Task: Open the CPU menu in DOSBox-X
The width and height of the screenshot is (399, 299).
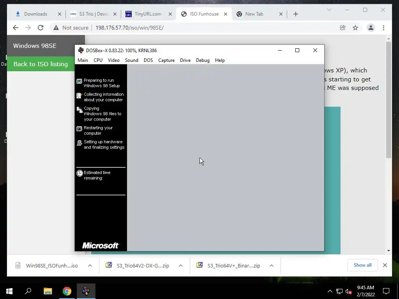Action: pyautogui.click(x=98, y=60)
